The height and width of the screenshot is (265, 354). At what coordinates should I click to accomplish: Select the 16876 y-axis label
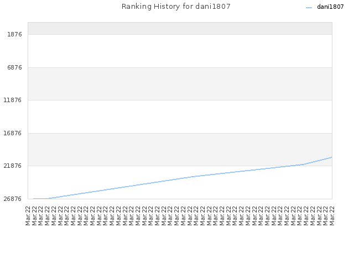pos(12,133)
